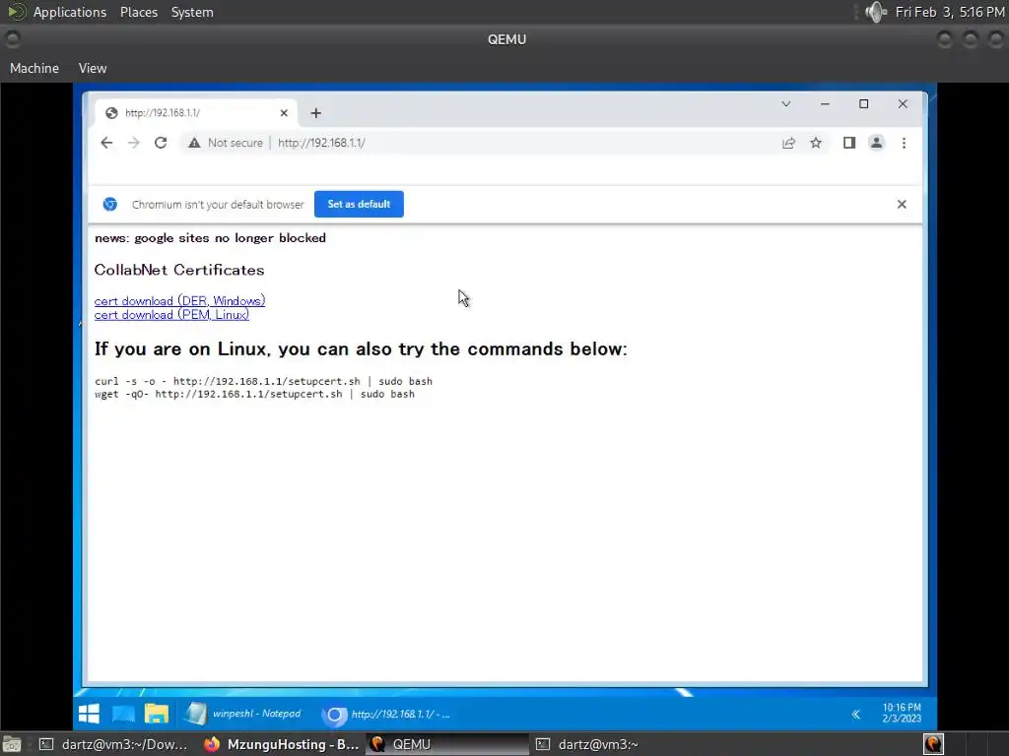Image resolution: width=1009 pixels, height=756 pixels.
Task: Open the Applications menu
Action: click(x=70, y=12)
